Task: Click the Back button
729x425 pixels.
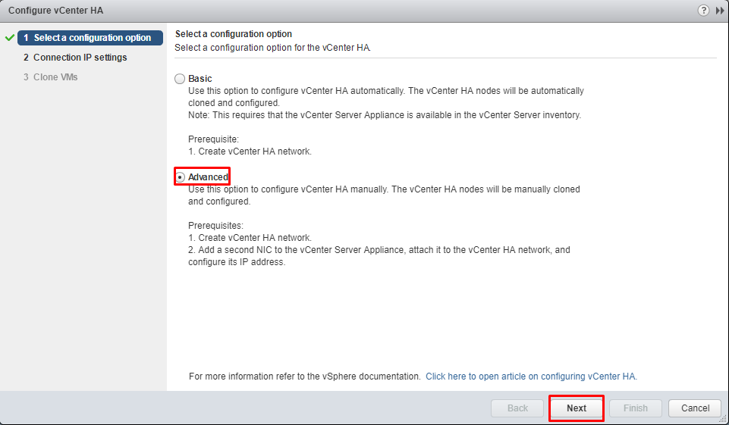Action: [x=517, y=408]
